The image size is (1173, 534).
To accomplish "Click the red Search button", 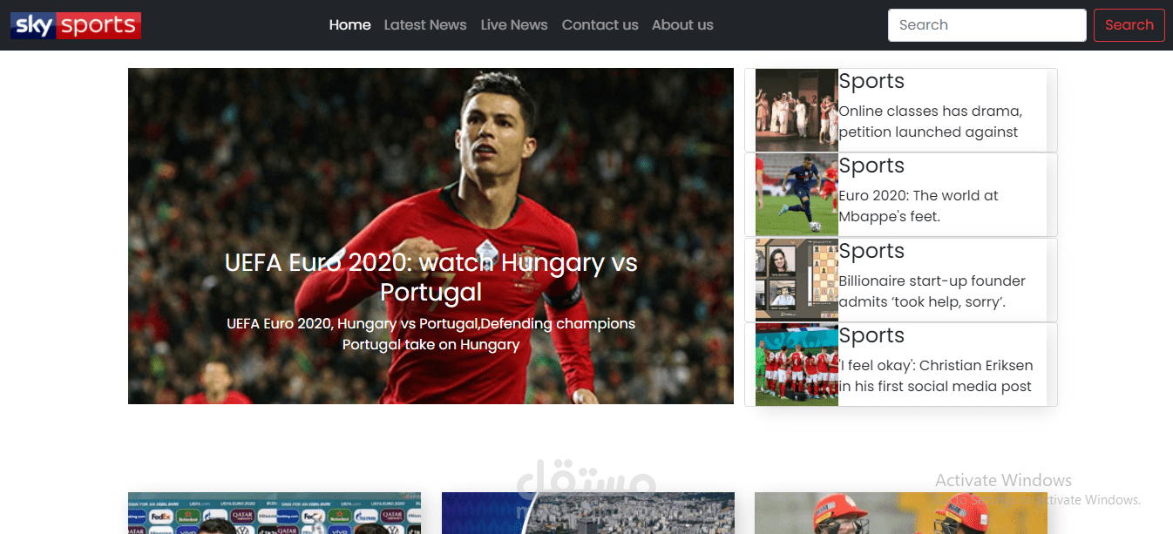I will tap(1129, 25).
